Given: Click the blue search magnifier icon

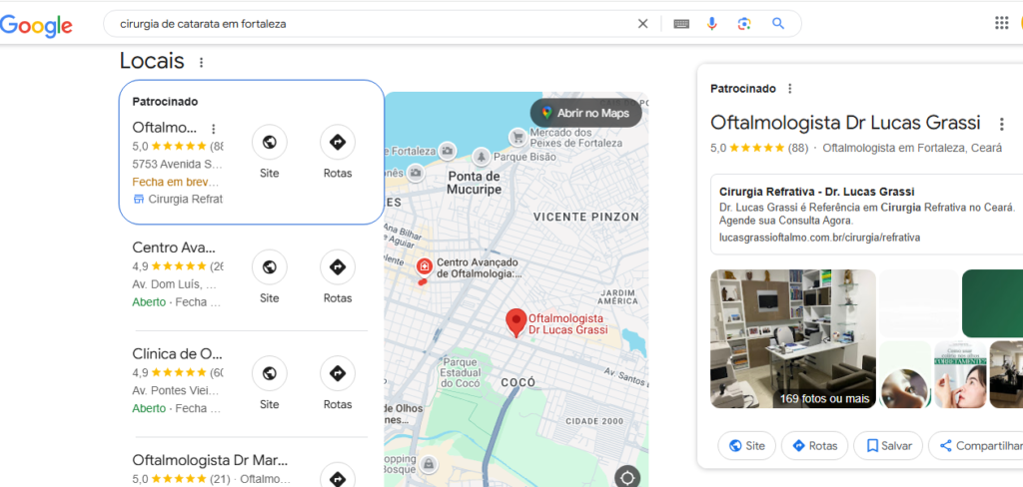Looking at the screenshot, I should (x=777, y=24).
